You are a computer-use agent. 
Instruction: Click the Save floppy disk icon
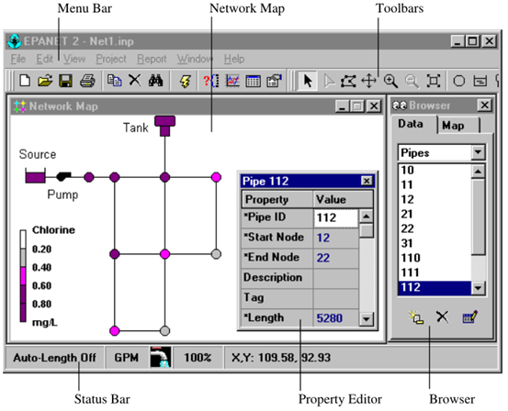pos(65,81)
